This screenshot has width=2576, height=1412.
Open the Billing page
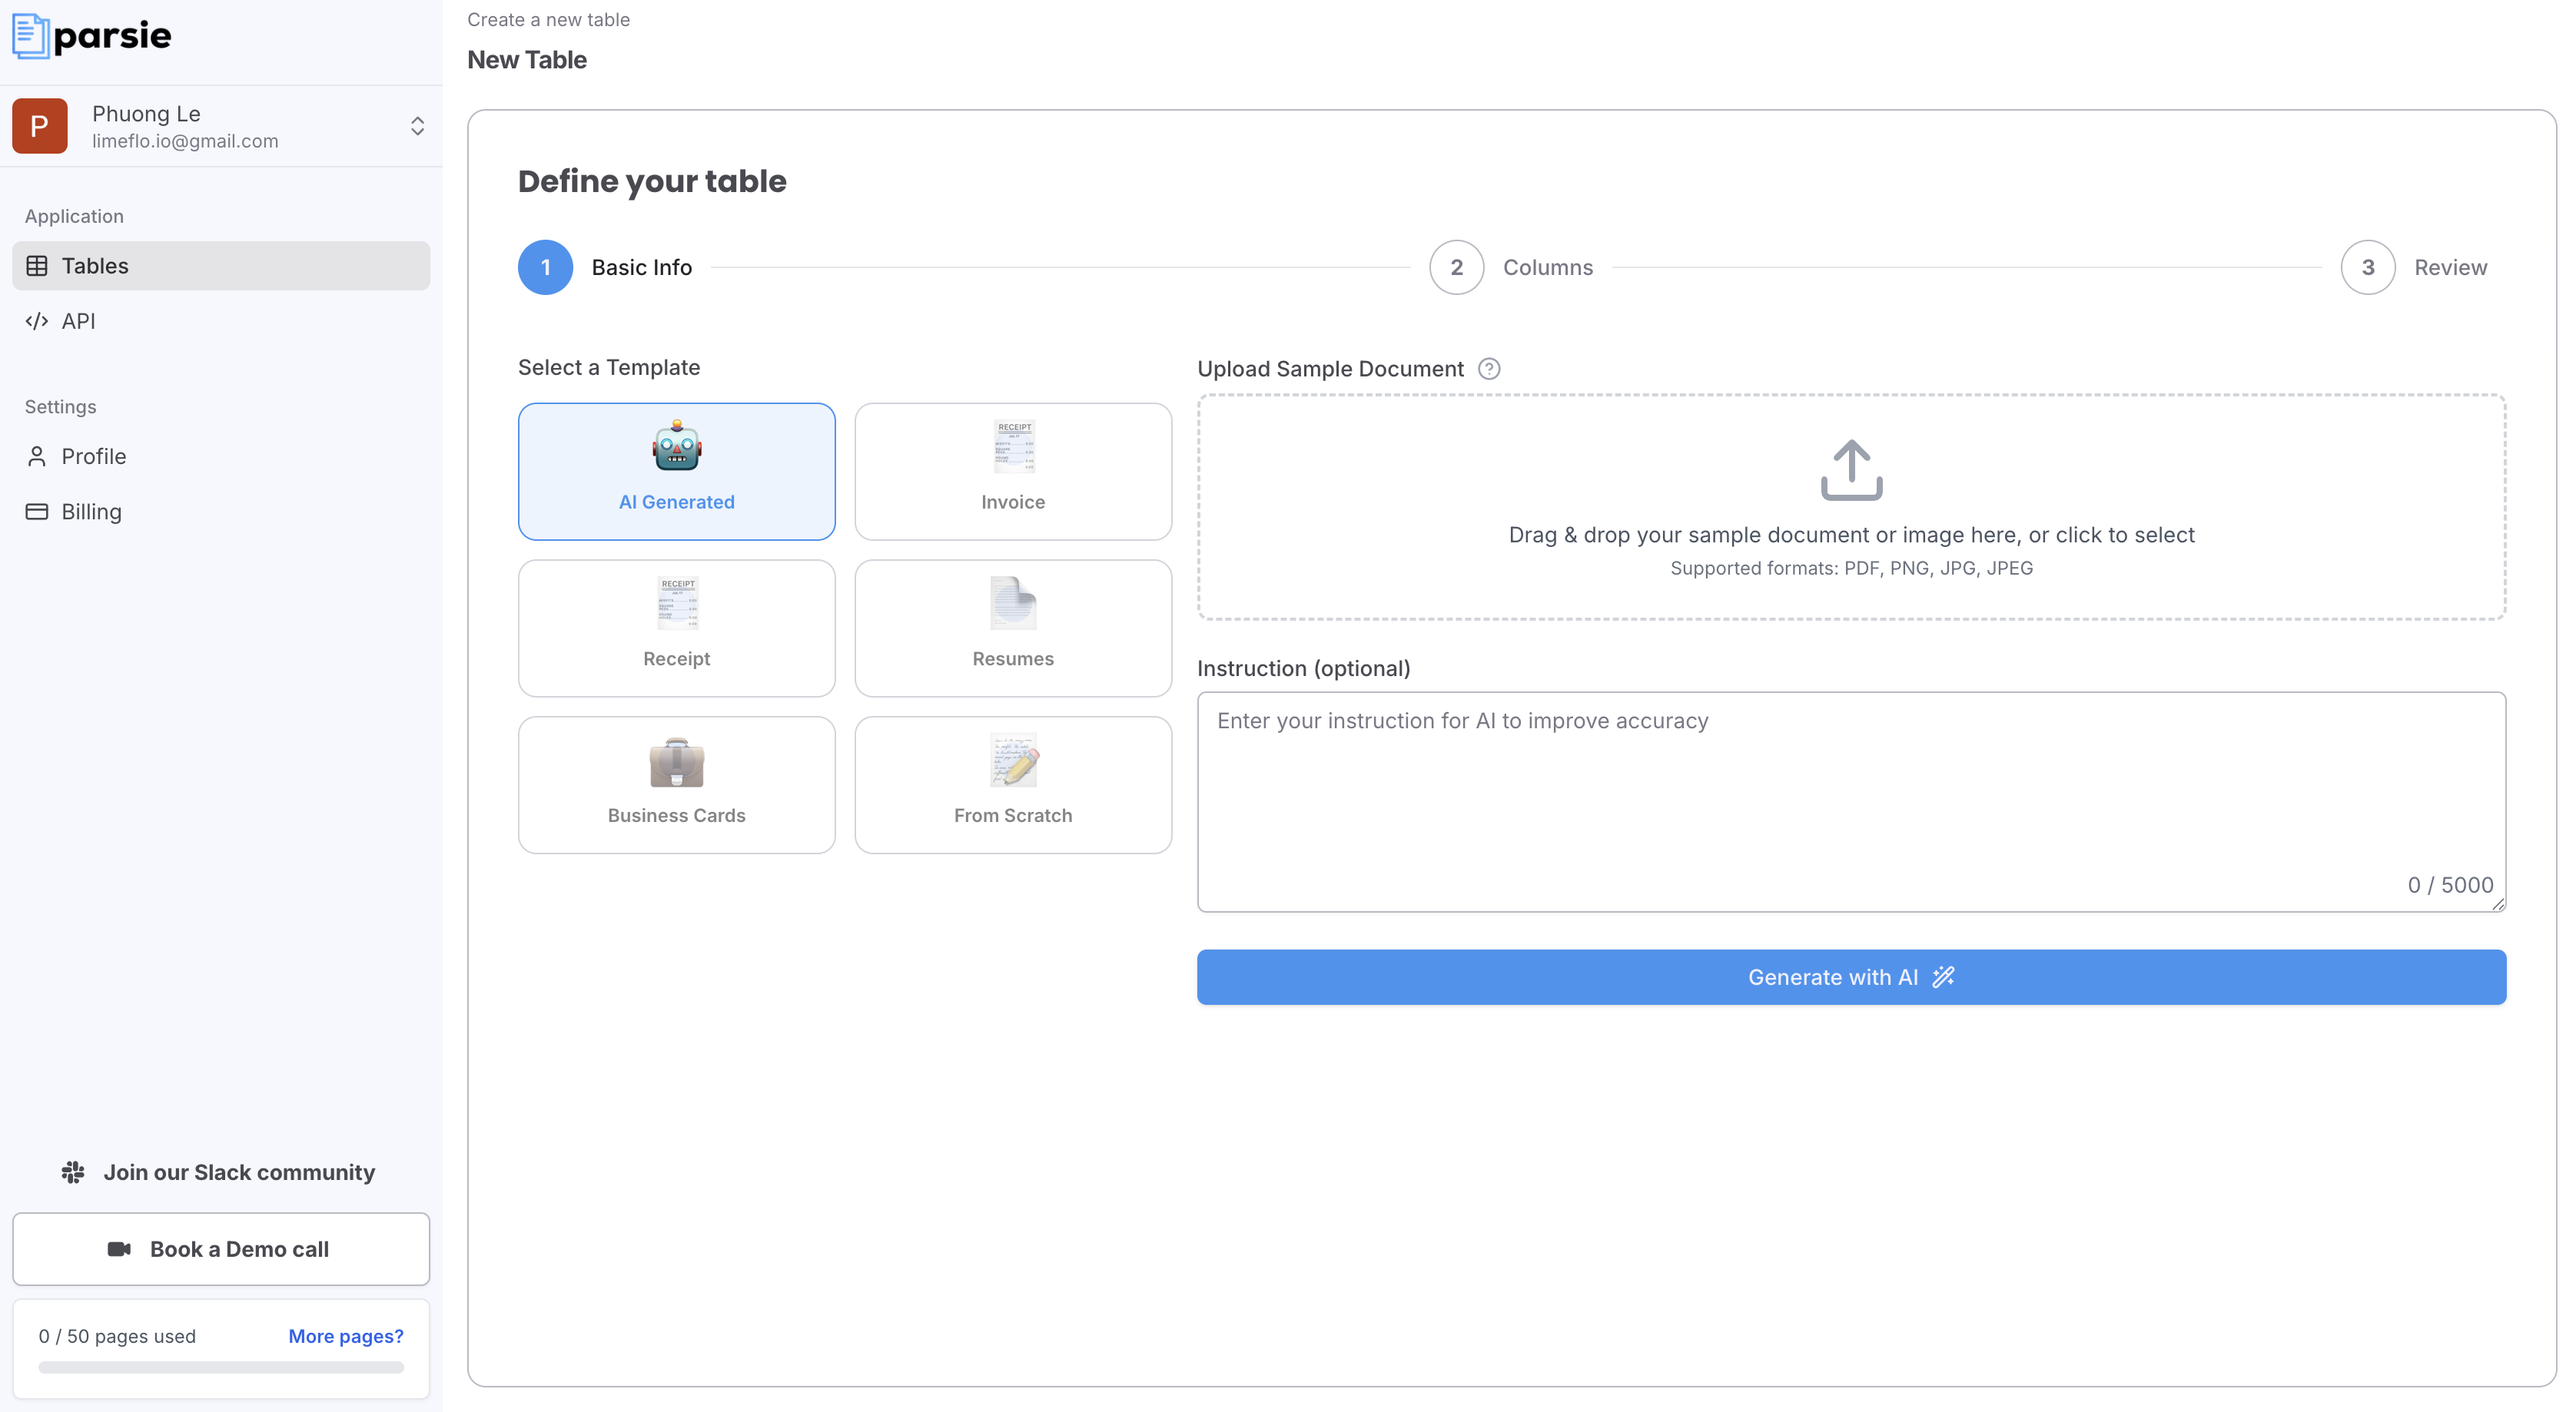[x=91, y=512]
